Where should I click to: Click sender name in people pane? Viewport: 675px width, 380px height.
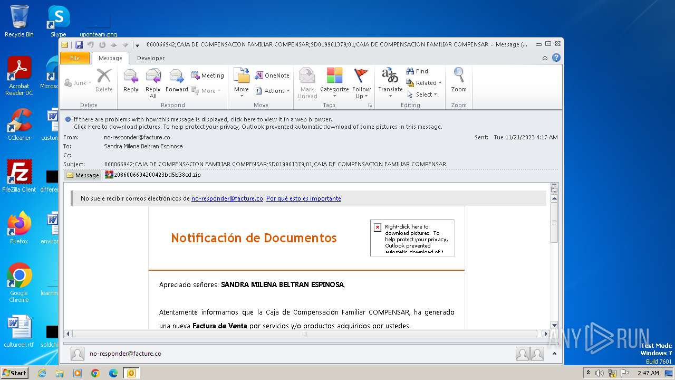(x=126, y=354)
